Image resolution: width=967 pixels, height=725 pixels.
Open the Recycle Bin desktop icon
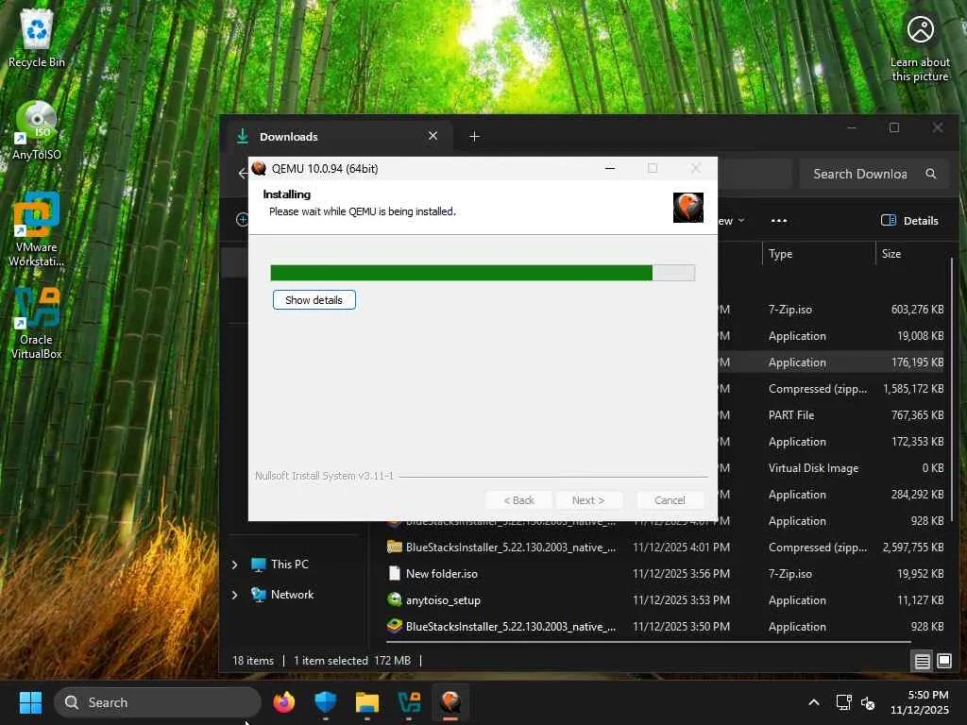pos(37,38)
